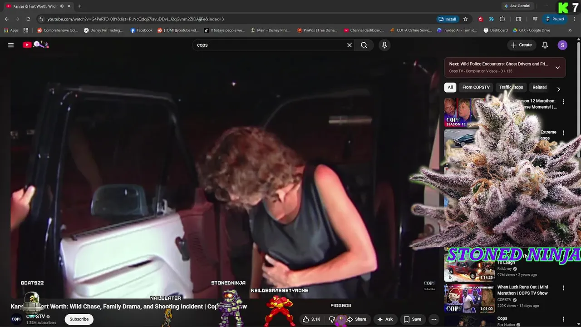Open the PinPics Free Disne... bookmark

coord(317,30)
